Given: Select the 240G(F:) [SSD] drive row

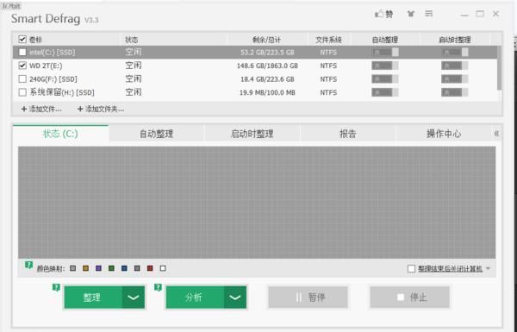Looking at the screenshot, I should [x=255, y=78].
